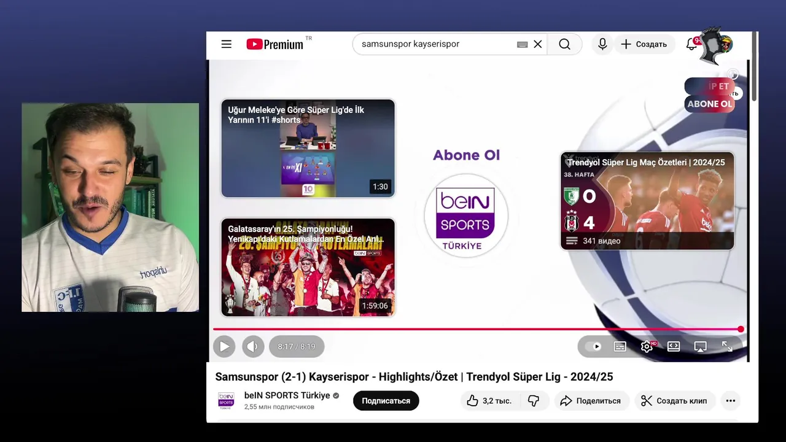Cast the video via AirPlay icon
Screen dimensions: 786x442
(x=700, y=347)
